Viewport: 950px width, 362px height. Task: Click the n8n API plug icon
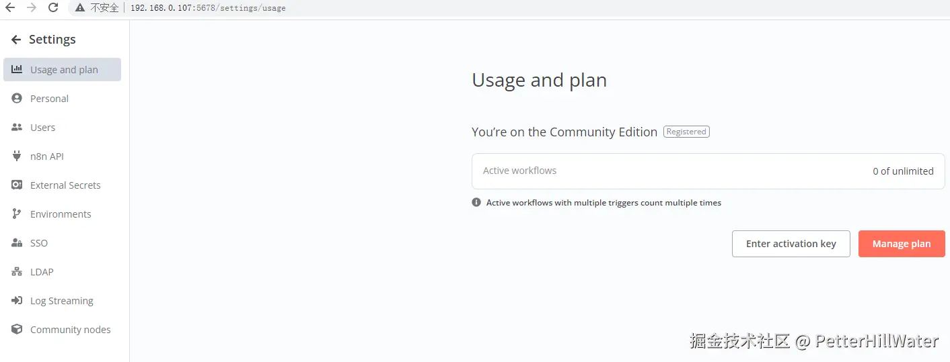click(x=17, y=156)
